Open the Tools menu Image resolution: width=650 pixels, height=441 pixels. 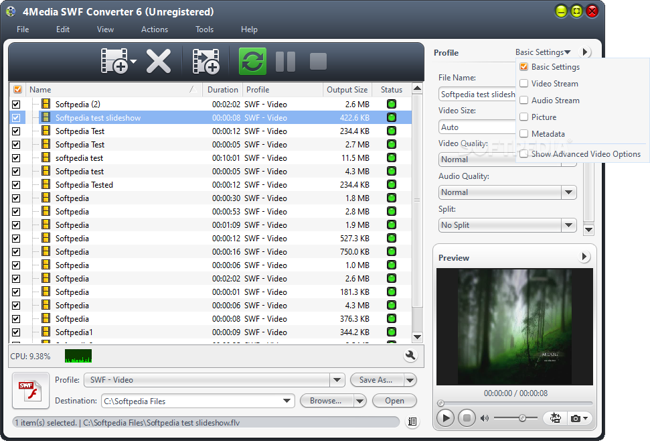[204, 29]
